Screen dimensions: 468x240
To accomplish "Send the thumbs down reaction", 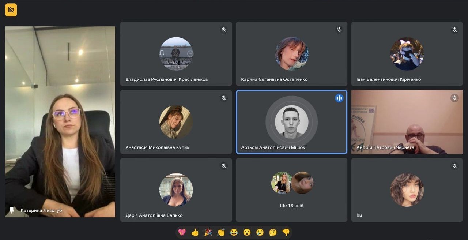I will click(x=286, y=232).
